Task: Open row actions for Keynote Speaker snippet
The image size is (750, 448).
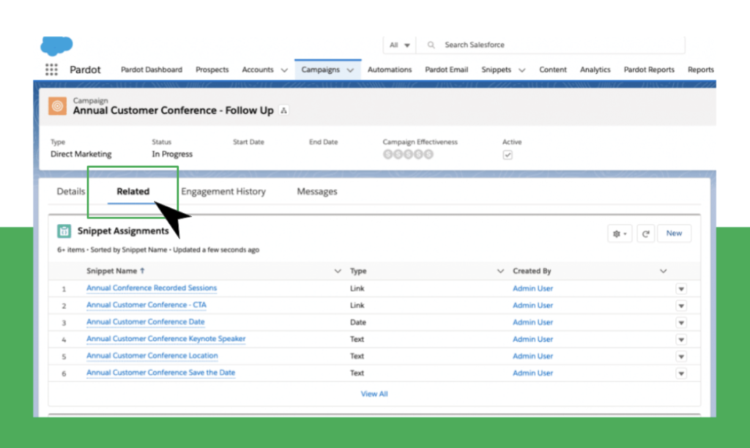Action: point(681,340)
